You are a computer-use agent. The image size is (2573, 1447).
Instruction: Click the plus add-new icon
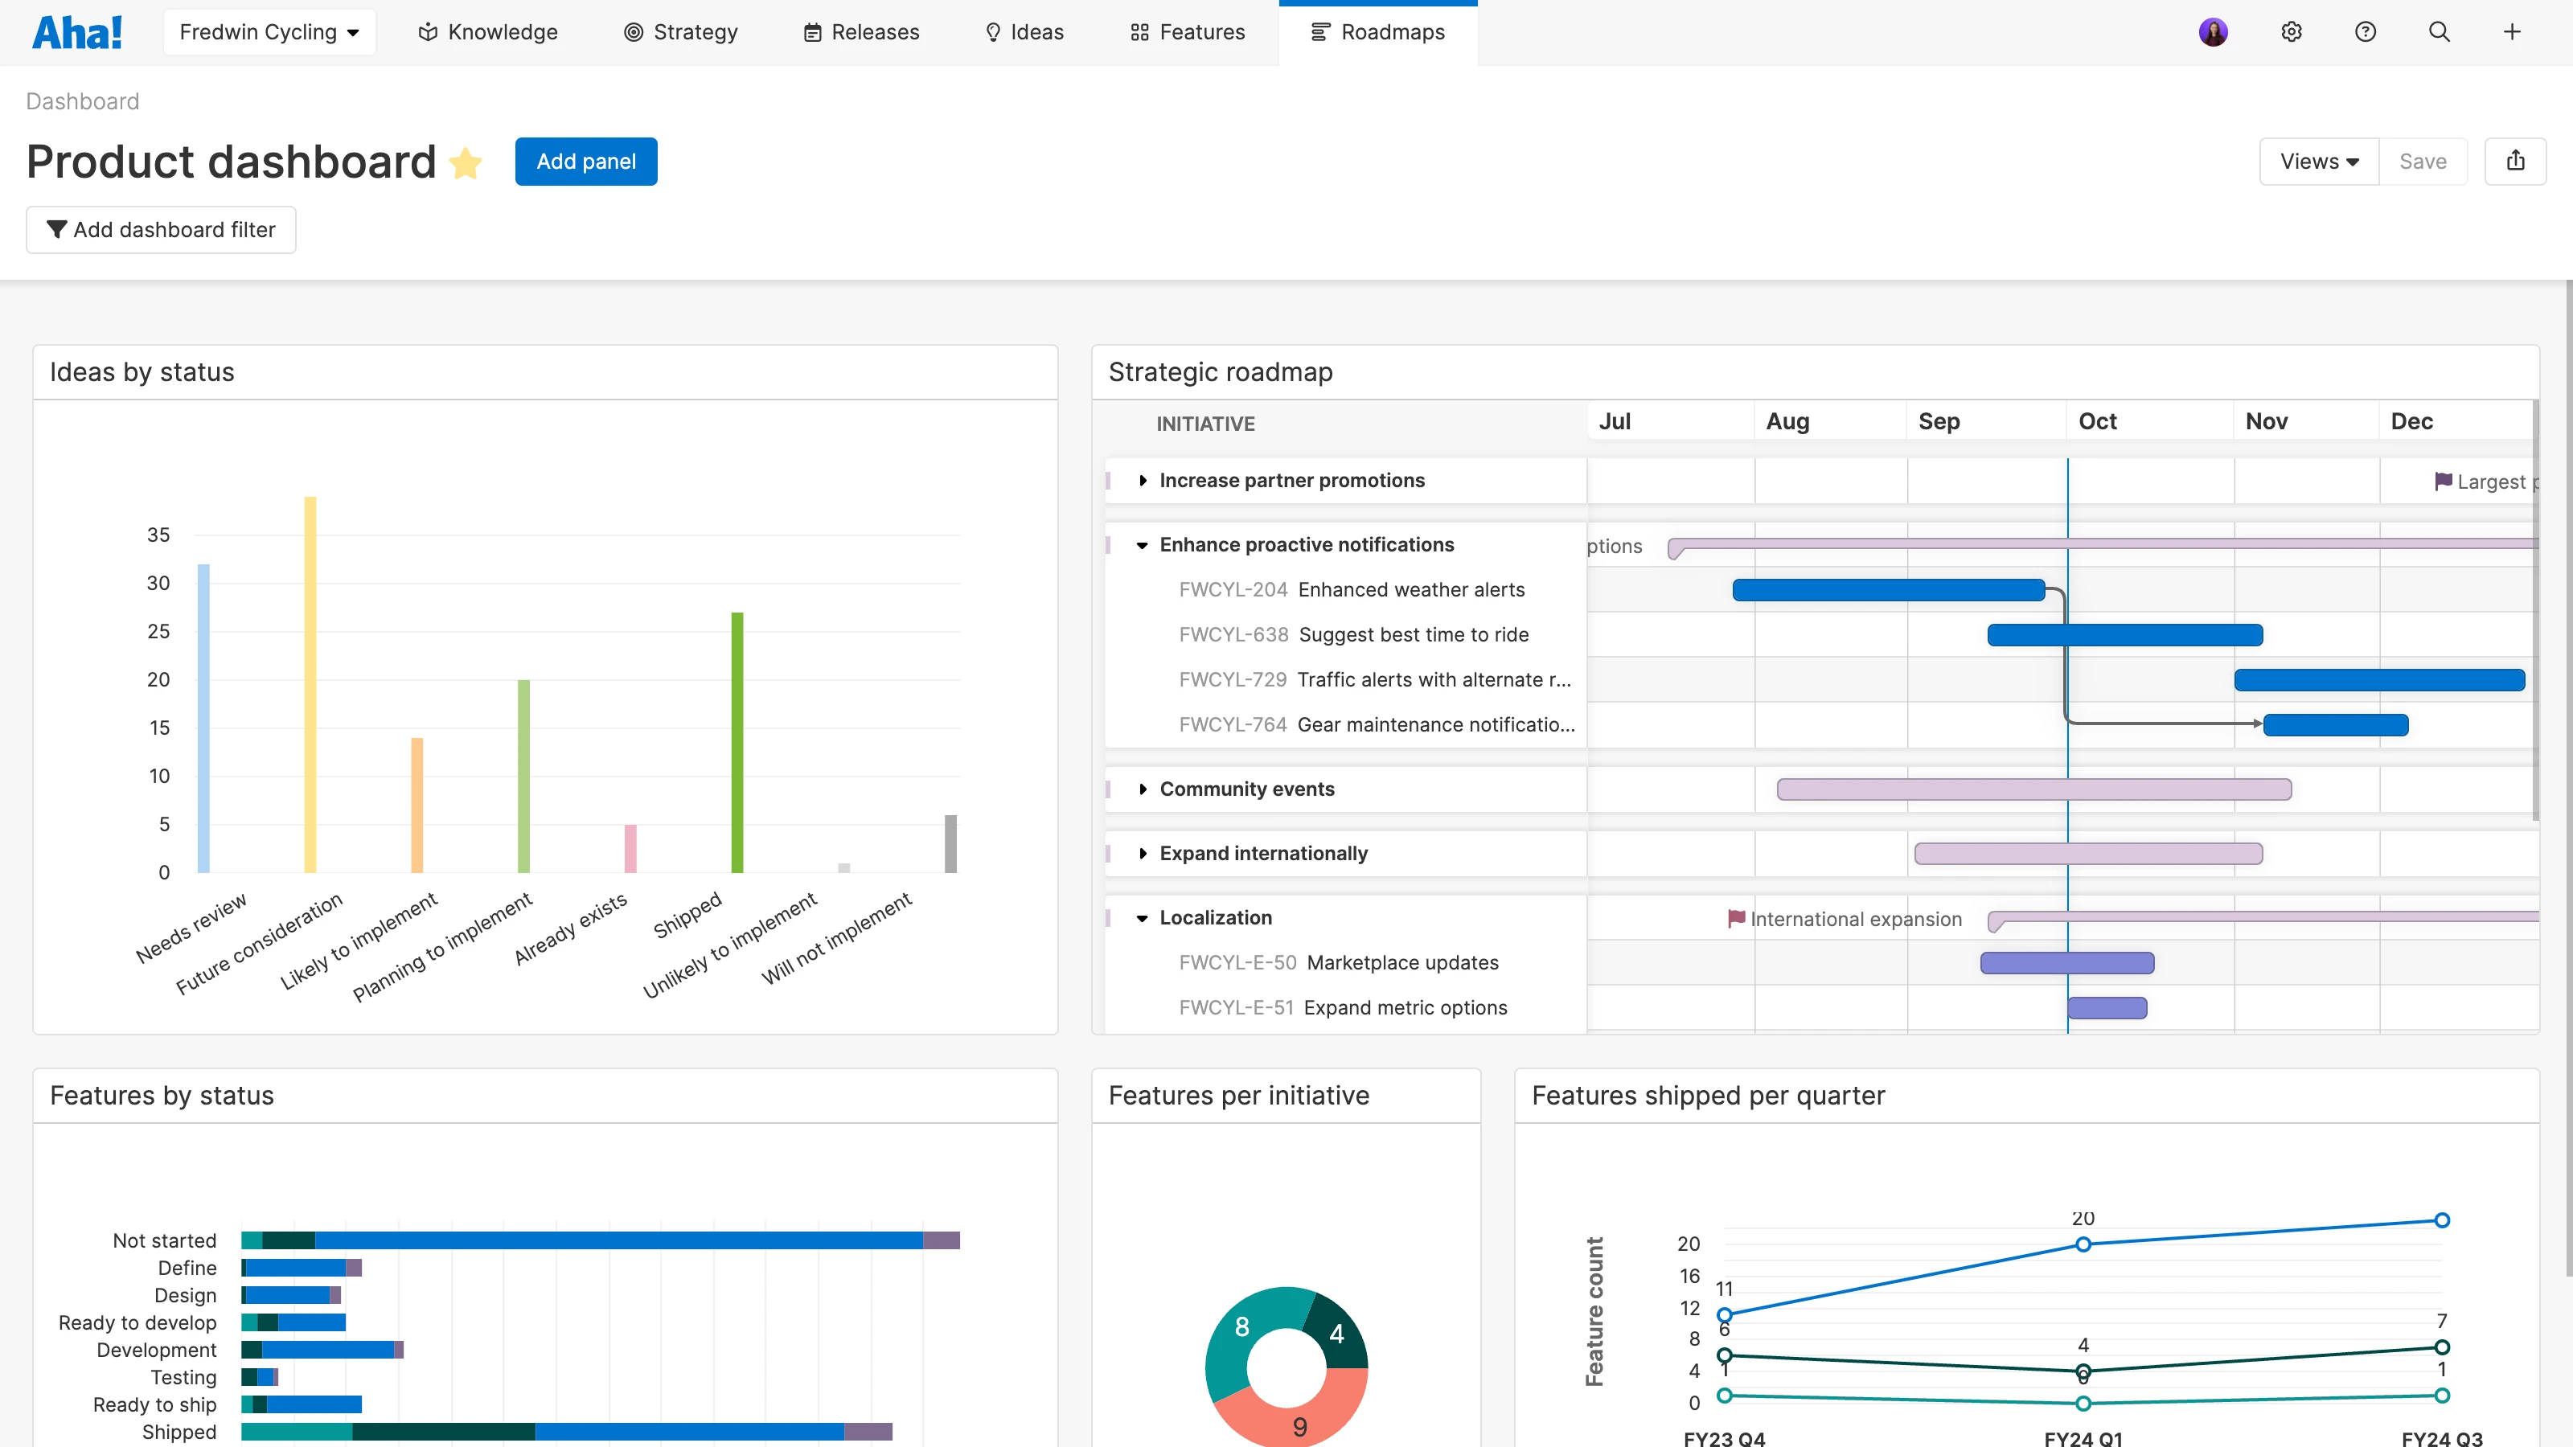click(x=2512, y=32)
